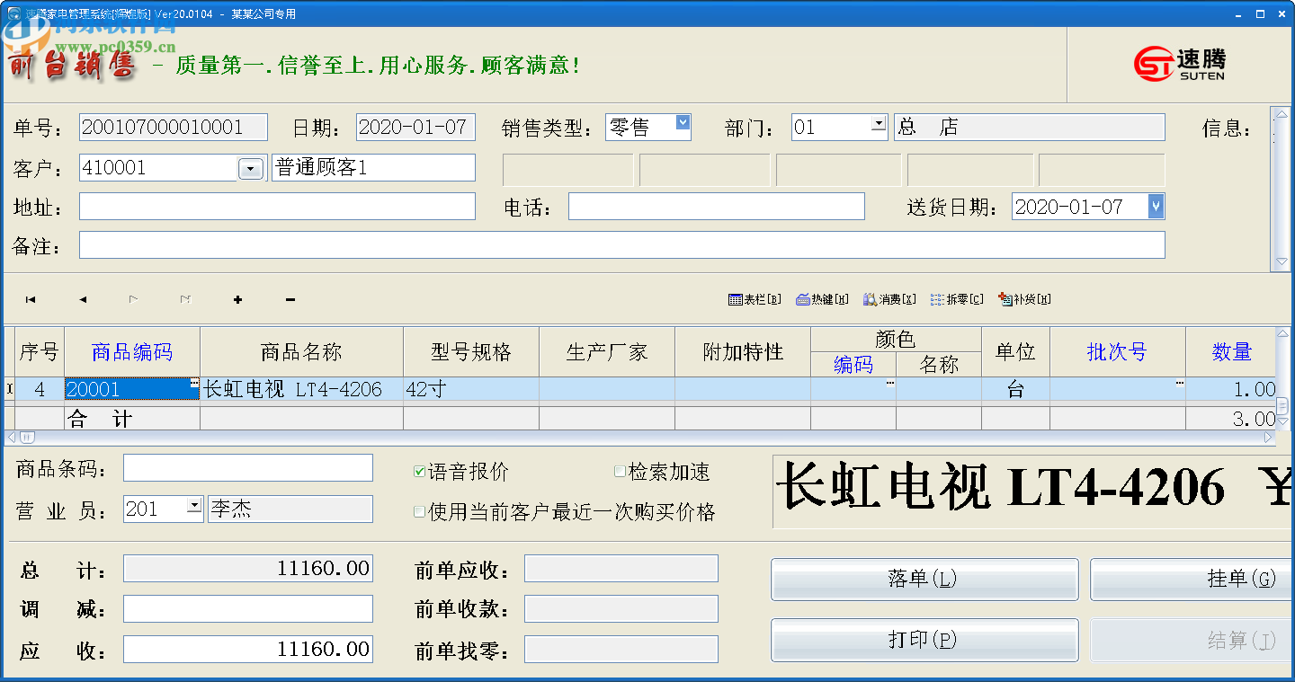Viewport: 1295px width, 682px height.
Task: Open the 消费[X] consumption icon
Action: coord(889,300)
